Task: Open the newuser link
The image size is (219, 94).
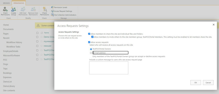Action: (x=47, y=46)
